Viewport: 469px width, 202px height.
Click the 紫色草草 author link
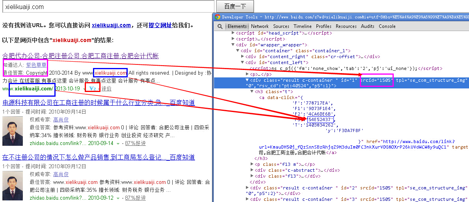click(x=36, y=65)
